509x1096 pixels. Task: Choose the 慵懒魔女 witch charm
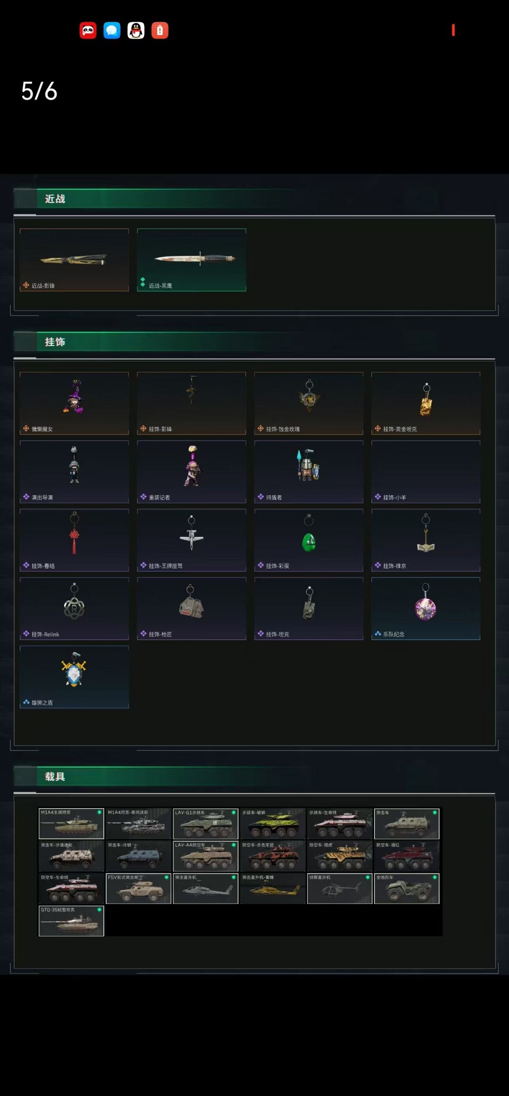click(x=74, y=403)
